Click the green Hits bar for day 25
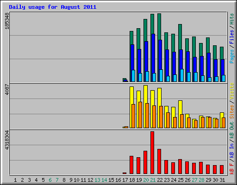This screenshot has height=185, width=237. tap(180, 37)
